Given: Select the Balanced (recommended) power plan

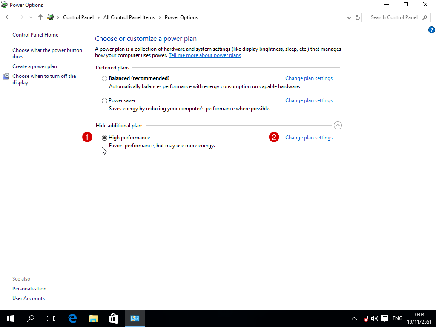Looking at the screenshot, I should 104,78.
